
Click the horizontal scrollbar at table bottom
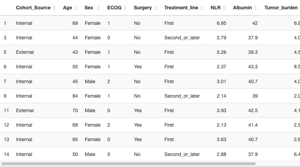coord(128,164)
